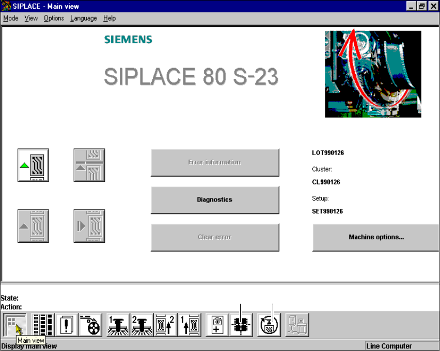Select placement head 1 icon
This screenshot has height=351, width=440.
coord(118,325)
